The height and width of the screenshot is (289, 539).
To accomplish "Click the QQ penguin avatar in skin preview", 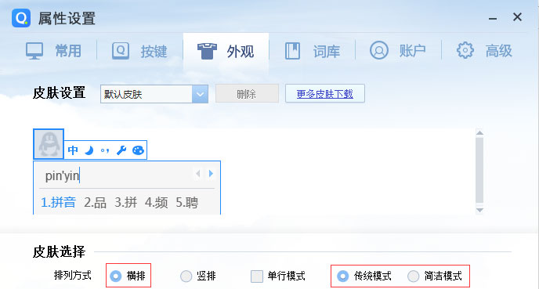I will (49, 144).
